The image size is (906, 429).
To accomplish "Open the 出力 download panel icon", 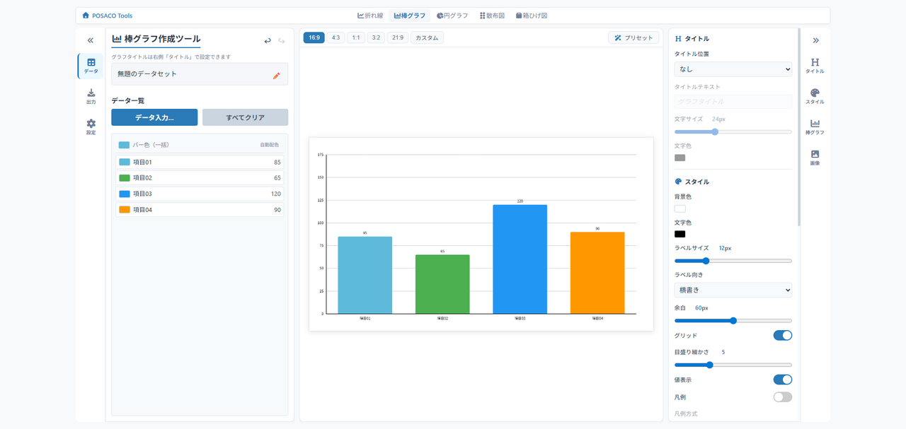I will tap(91, 97).
